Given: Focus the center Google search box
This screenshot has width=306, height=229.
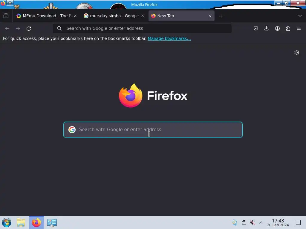Looking at the screenshot, I should click(153, 130).
